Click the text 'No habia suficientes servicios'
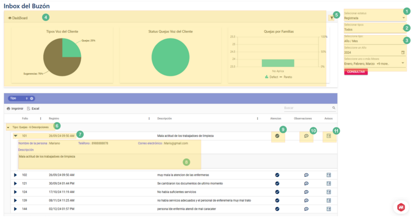This screenshot has width=413, height=218. tap(177, 192)
